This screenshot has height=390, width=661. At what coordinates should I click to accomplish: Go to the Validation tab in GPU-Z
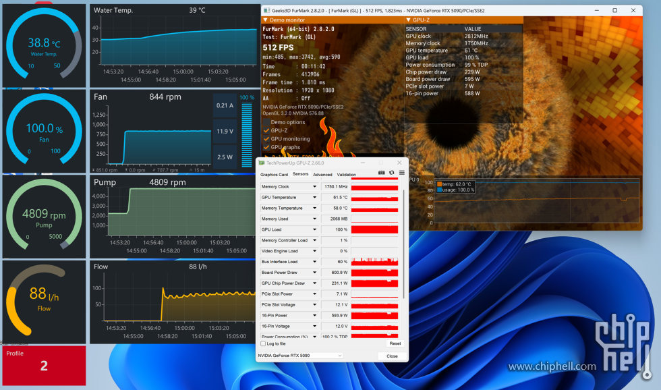coord(347,175)
